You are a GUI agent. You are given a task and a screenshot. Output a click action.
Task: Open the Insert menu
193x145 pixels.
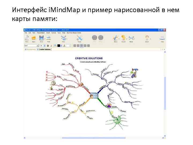click(x=48, y=33)
